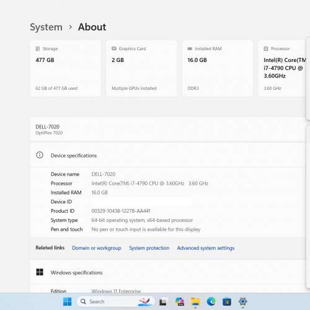Screen dimensions: 310x310
Task: Collapse the Windows specifications section
Action: coord(168,272)
